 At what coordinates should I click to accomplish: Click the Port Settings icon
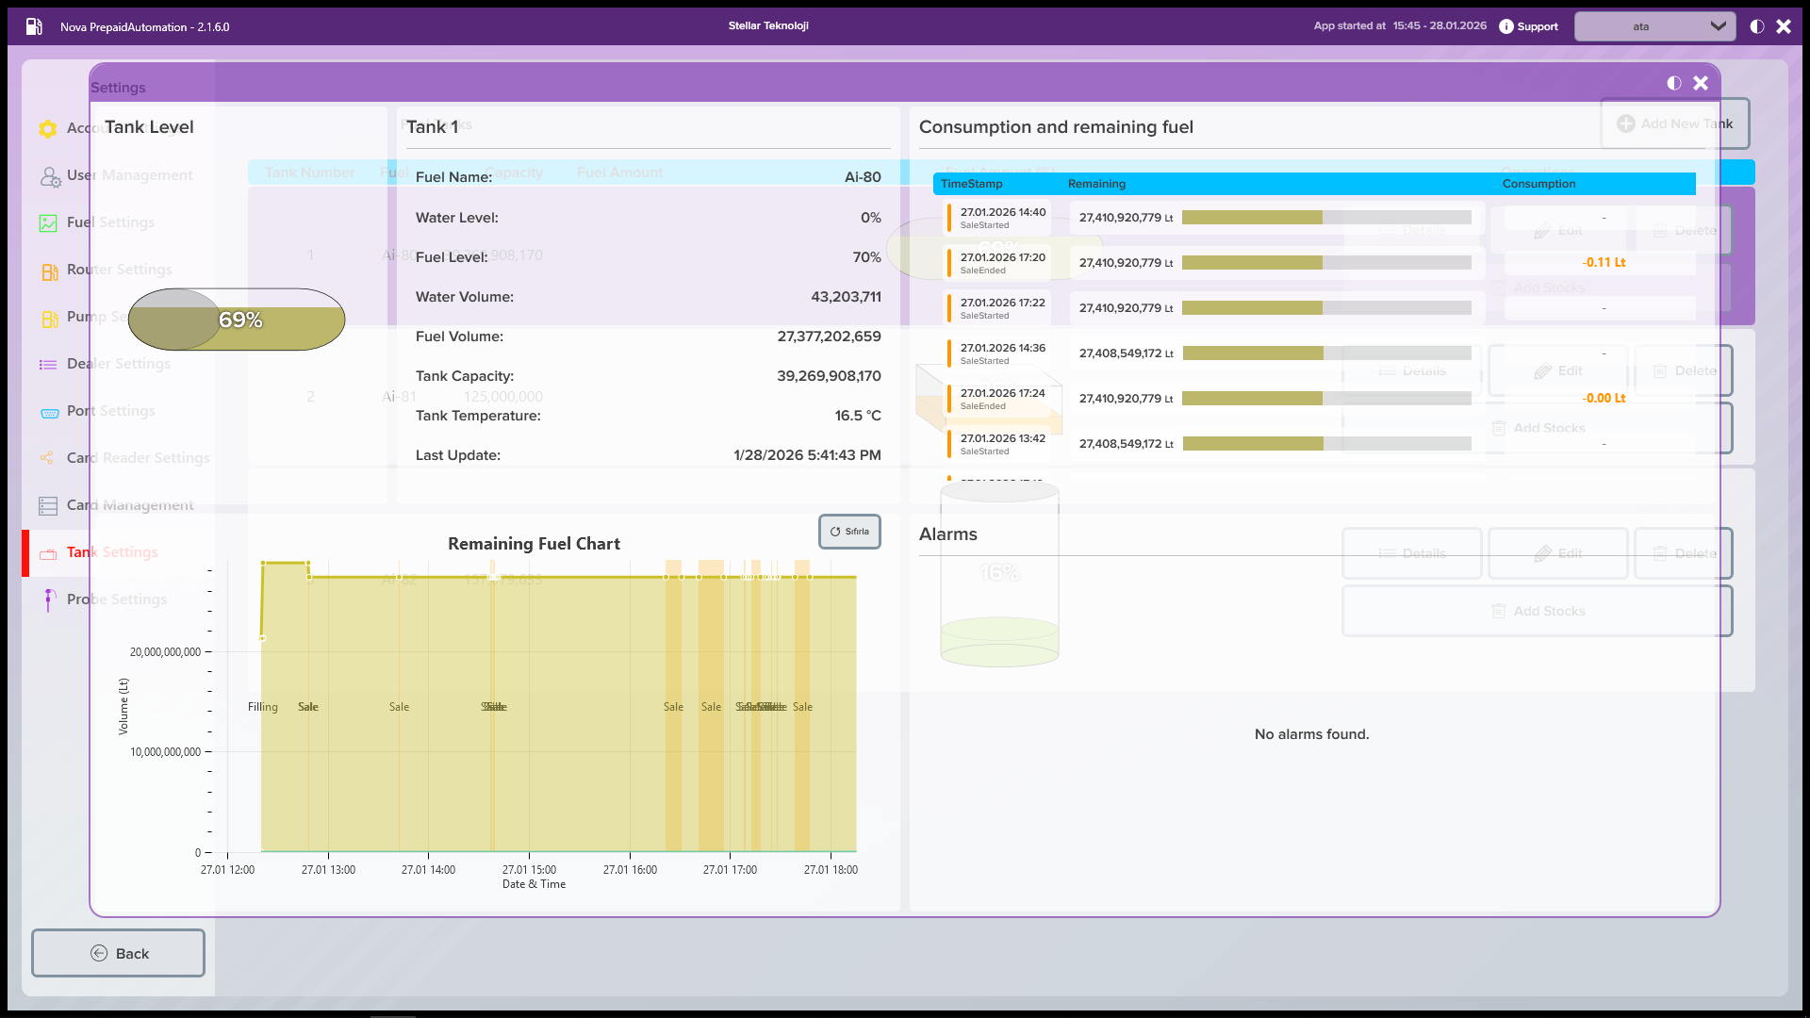coord(50,412)
